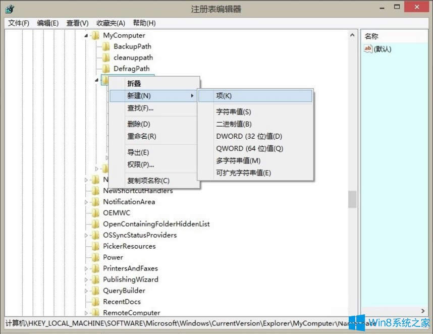Click the 名称 column header
This screenshot has height=334, width=433.
click(371, 36)
